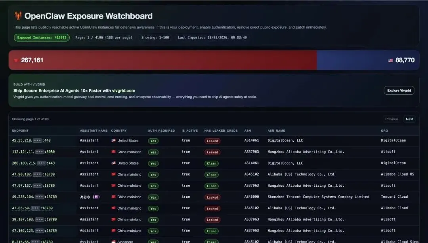Open endpoint 47.97.157.***:18789
Viewport: 428px width, 243px height.
(x=33, y=186)
